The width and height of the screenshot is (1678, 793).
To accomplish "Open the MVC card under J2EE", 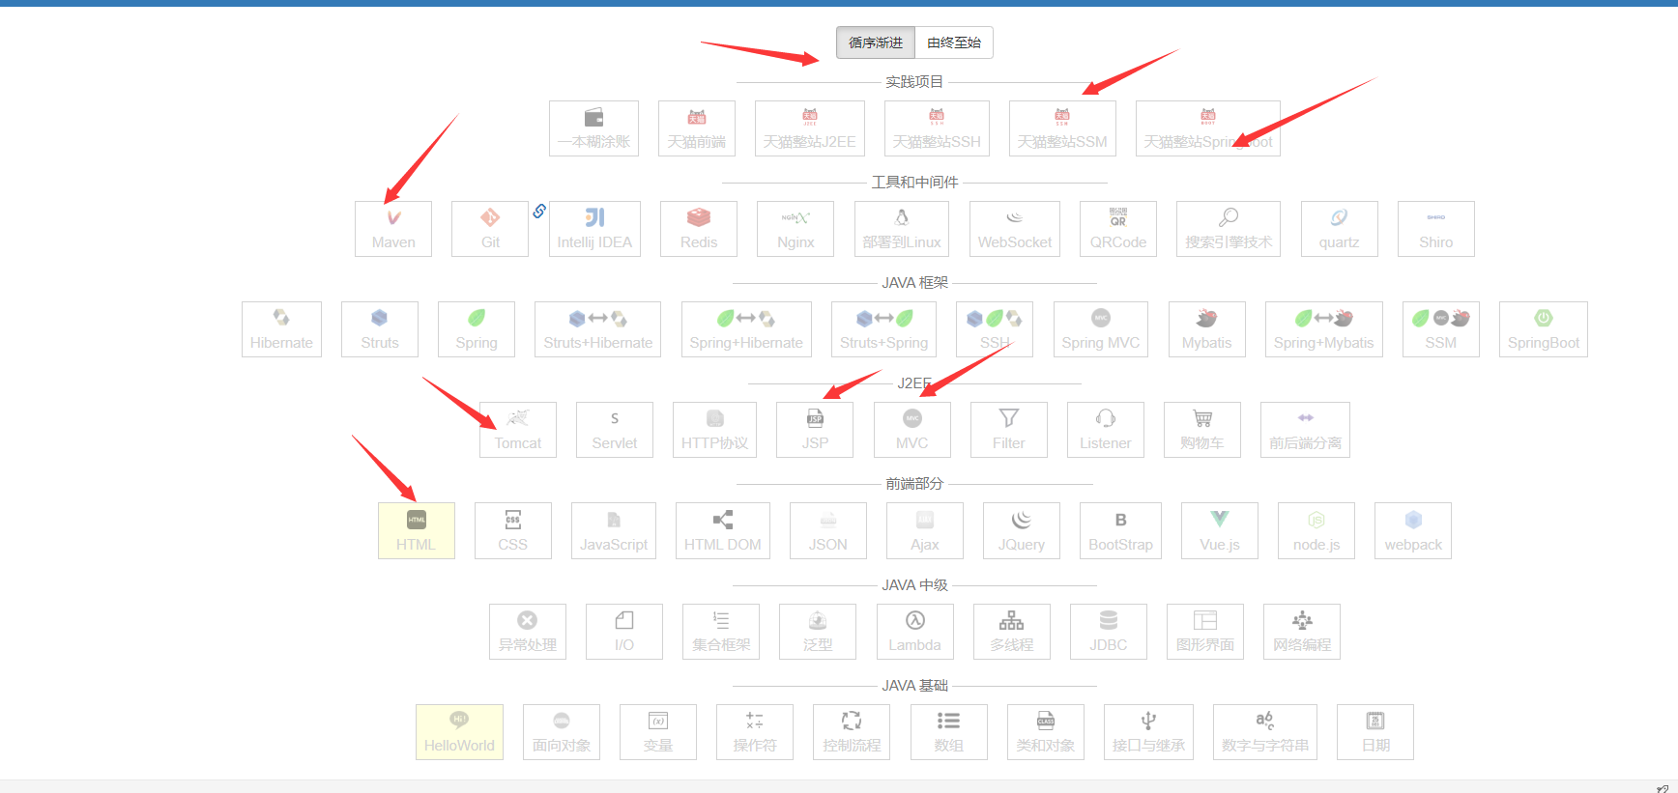I will [912, 430].
